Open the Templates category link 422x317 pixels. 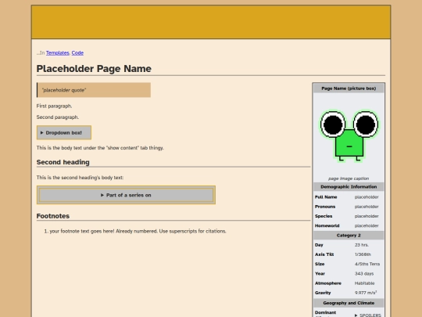pyautogui.click(x=57, y=53)
